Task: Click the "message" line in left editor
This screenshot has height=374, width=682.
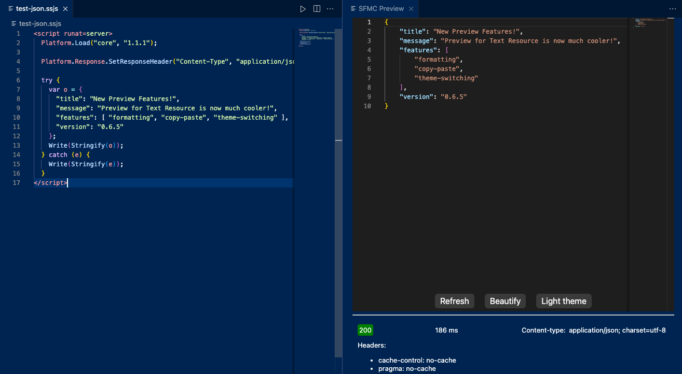Action: [167, 108]
